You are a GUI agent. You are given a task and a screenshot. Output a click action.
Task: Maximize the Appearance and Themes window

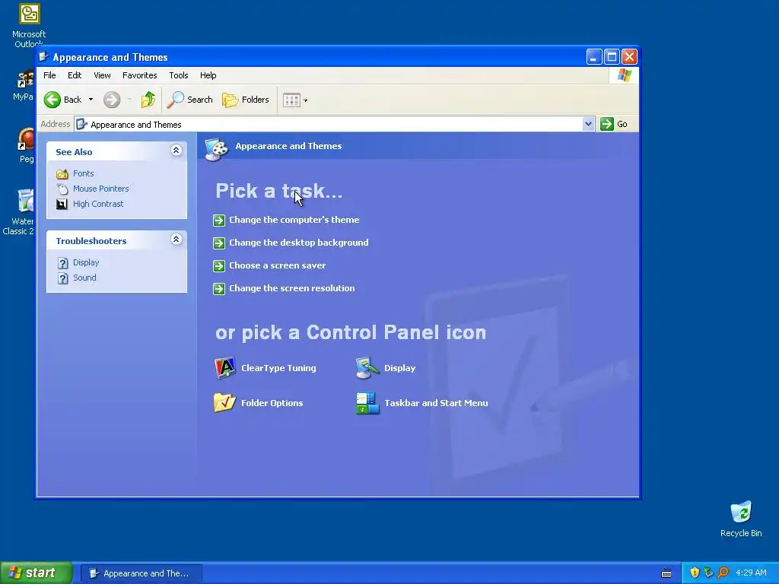click(612, 57)
